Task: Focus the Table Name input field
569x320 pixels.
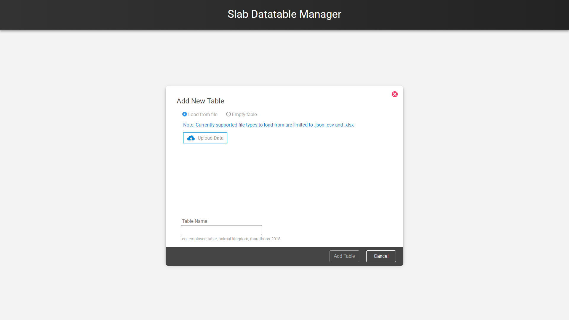Action: point(221,230)
